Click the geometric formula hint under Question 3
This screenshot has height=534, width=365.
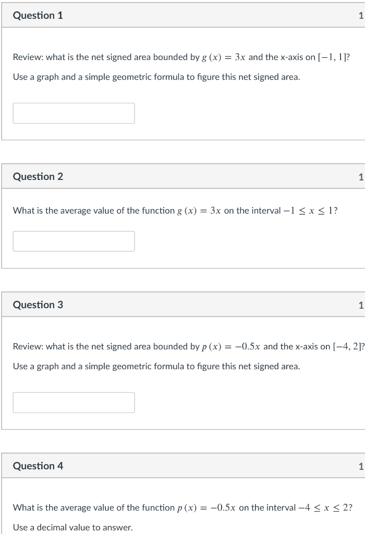[156, 367]
